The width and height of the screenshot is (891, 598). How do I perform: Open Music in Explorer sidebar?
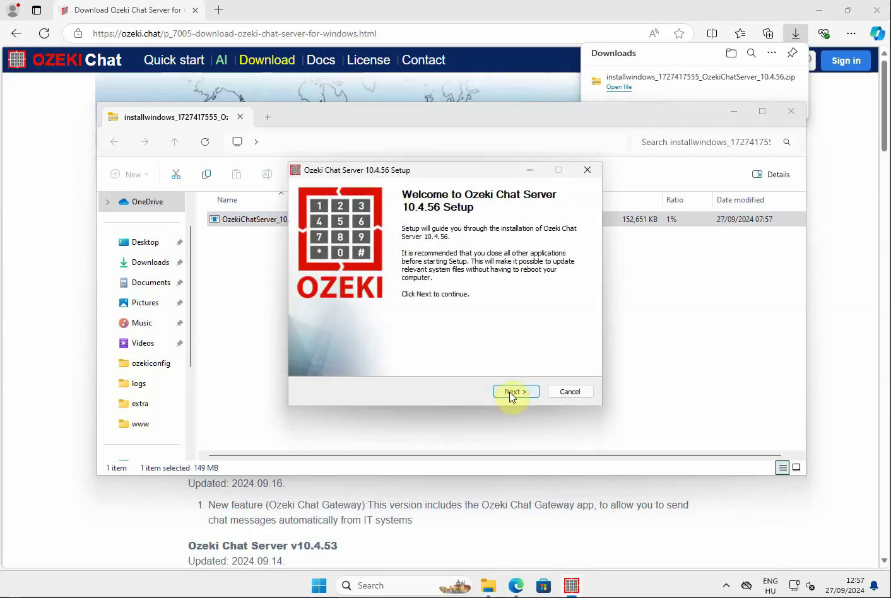coord(142,323)
